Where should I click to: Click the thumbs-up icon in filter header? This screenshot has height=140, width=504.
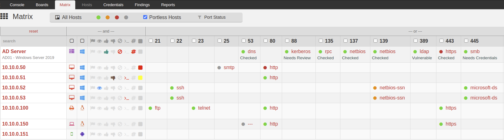pyautogui.click(x=106, y=41)
